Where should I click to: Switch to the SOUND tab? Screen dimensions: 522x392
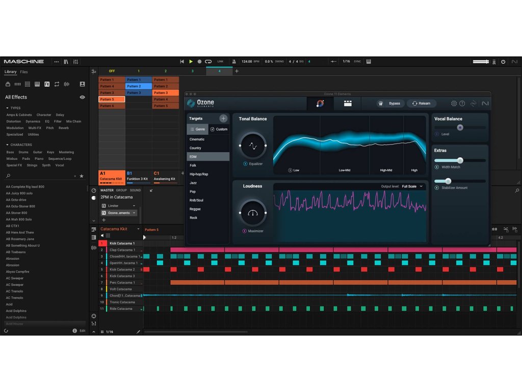click(x=135, y=190)
